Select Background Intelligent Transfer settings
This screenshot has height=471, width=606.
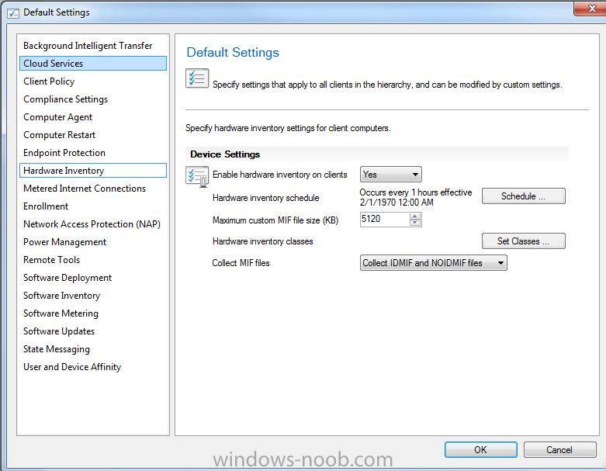click(x=93, y=46)
